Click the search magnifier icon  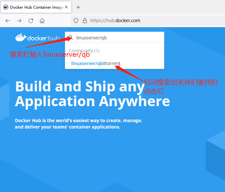click(x=71, y=38)
